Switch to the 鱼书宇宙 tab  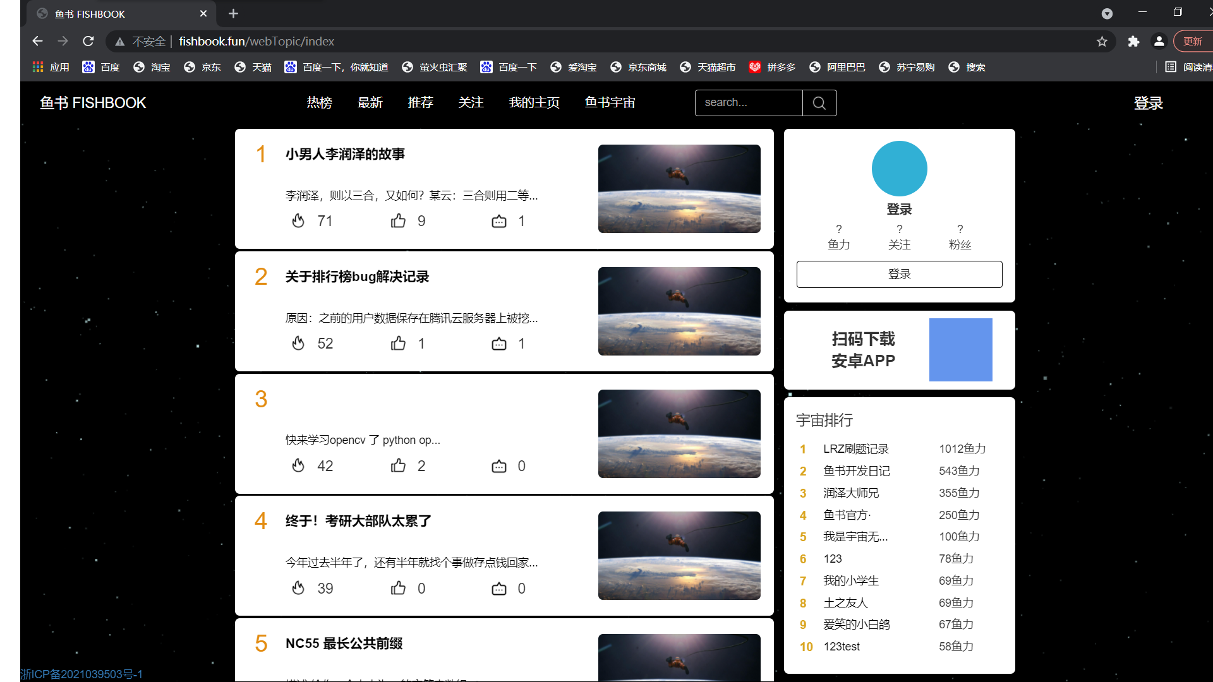coord(610,102)
